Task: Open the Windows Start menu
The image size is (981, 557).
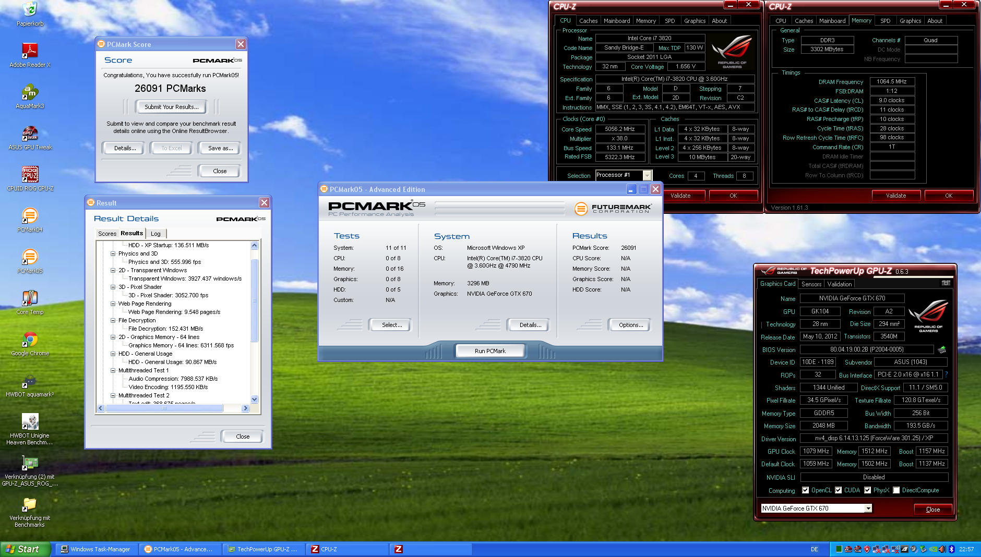Action: click(x=25, y=549)
